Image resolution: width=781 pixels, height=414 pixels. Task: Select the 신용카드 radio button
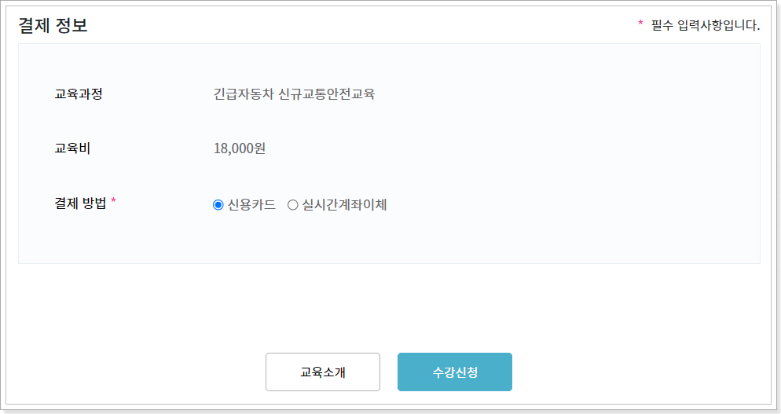point(218,205)
